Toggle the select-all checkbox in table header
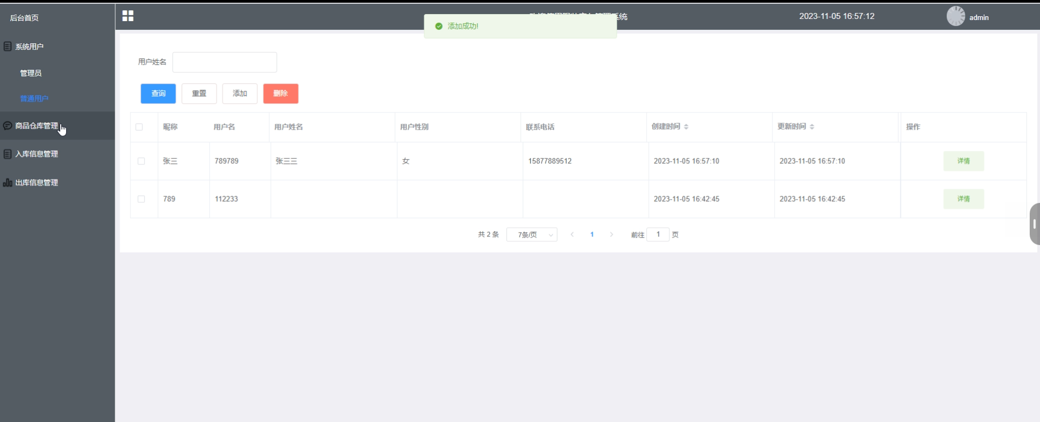 tap(139, 127)
